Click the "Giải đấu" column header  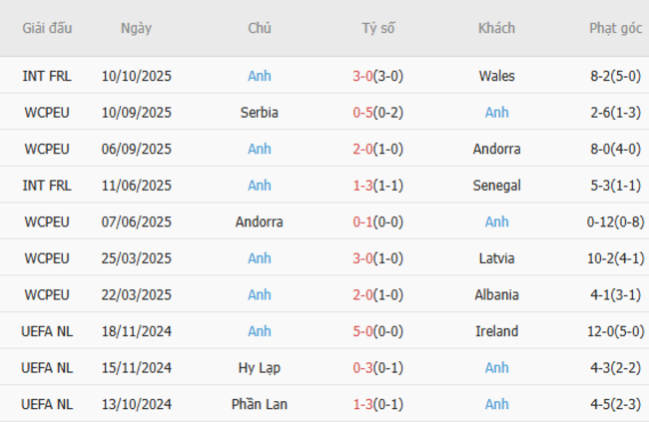tap(47, 28)
